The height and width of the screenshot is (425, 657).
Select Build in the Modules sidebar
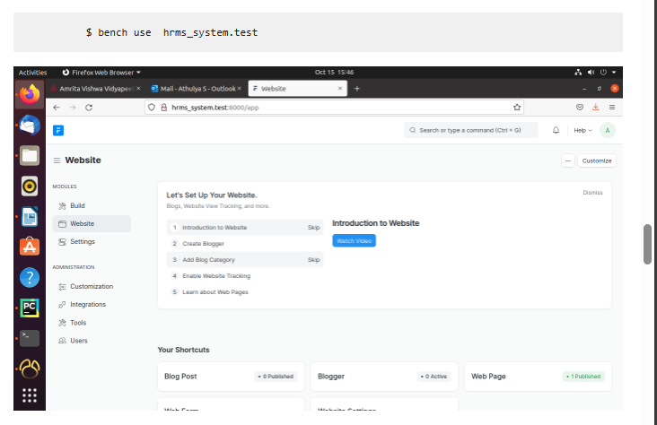click(77, 205)
